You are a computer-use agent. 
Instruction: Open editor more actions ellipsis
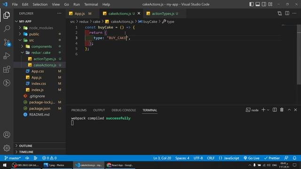(294, 13)
